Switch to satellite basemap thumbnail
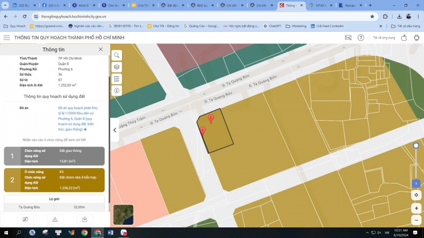The image size is (424, 238). 123,215
